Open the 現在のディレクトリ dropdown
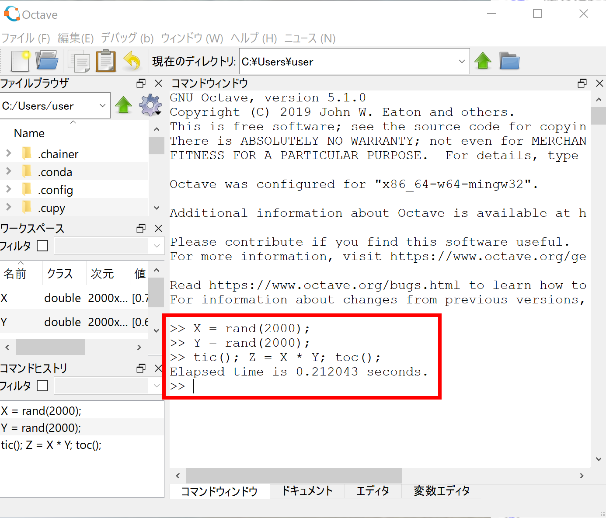 pyautogui.click(x=462, y=61)
